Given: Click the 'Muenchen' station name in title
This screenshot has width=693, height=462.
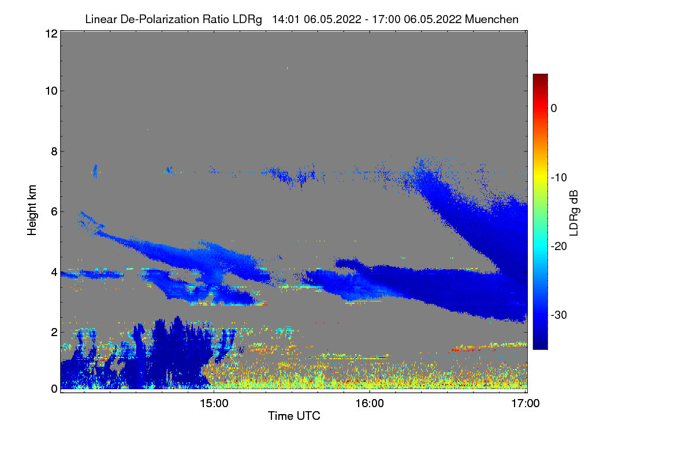Looking at the screenshot, I should pos(491,20).
